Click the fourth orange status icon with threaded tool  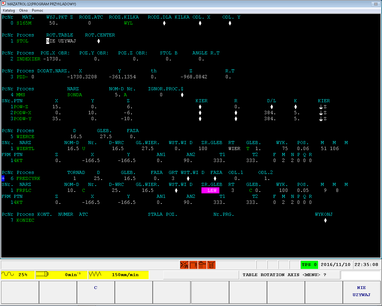pyautogui.click(x=211, y=265)
